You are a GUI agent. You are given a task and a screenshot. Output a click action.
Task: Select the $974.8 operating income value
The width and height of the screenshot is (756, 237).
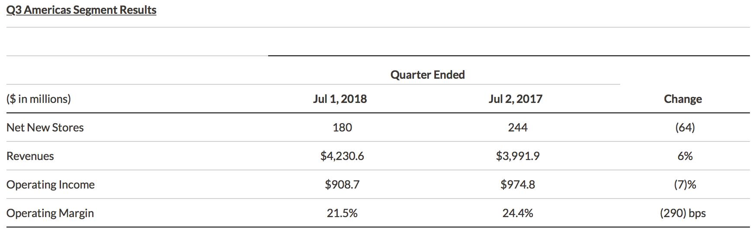point(518,185)
